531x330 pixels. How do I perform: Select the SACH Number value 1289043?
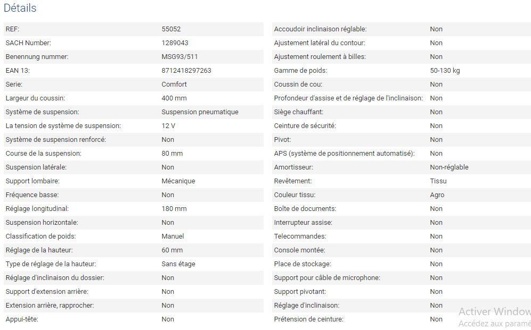(x=175, y=43)
